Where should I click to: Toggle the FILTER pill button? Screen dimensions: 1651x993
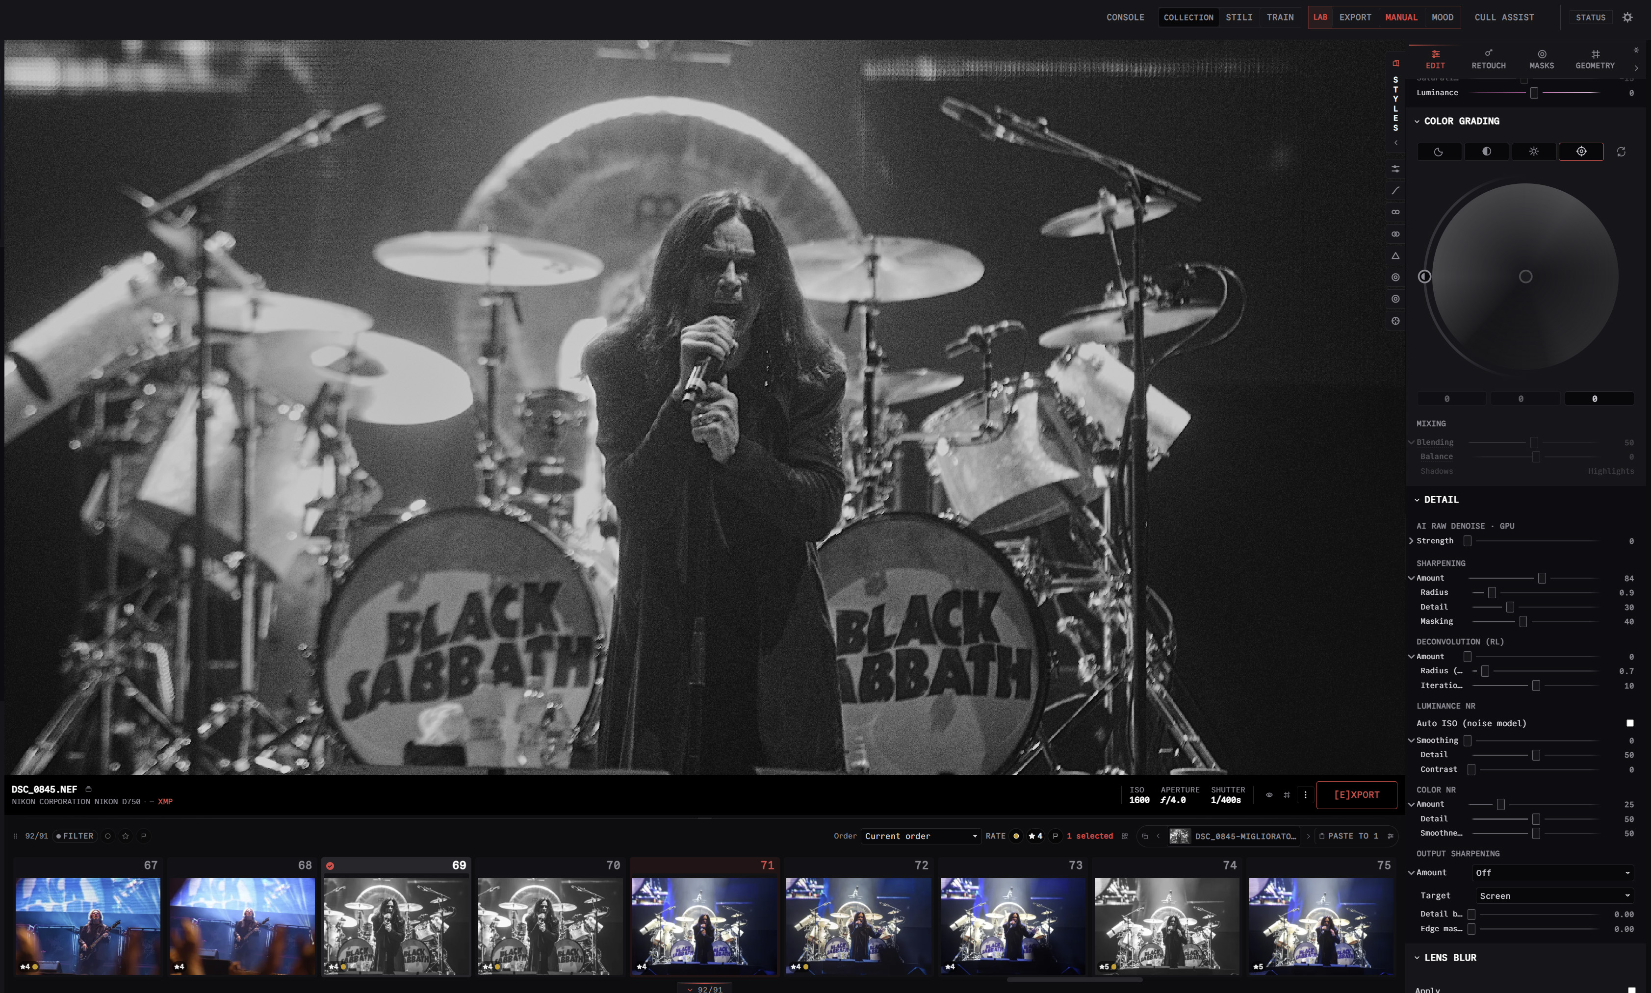click(x=75, y=837)
